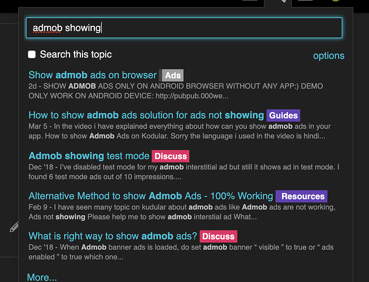Open 'Alternative Method to show Admob Ads' result
This screenshot has height=282, width=369.
click(x=151, y=196)
